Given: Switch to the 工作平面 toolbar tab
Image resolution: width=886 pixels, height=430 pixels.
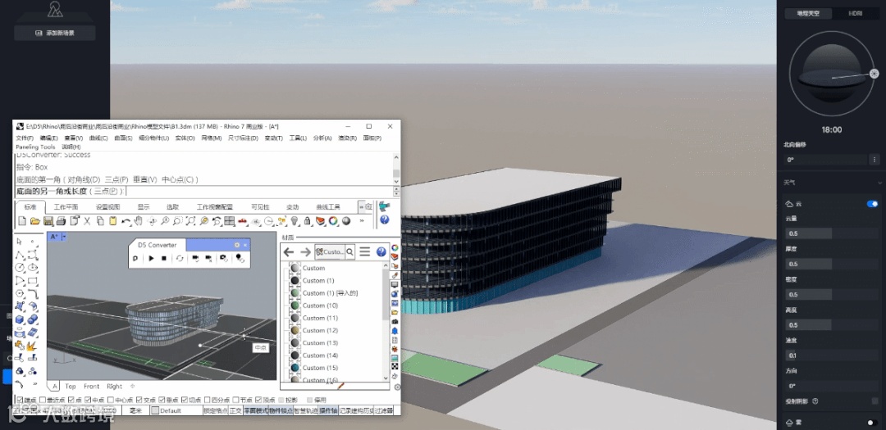Looking at the screenshot, I should tap(66, 207).
